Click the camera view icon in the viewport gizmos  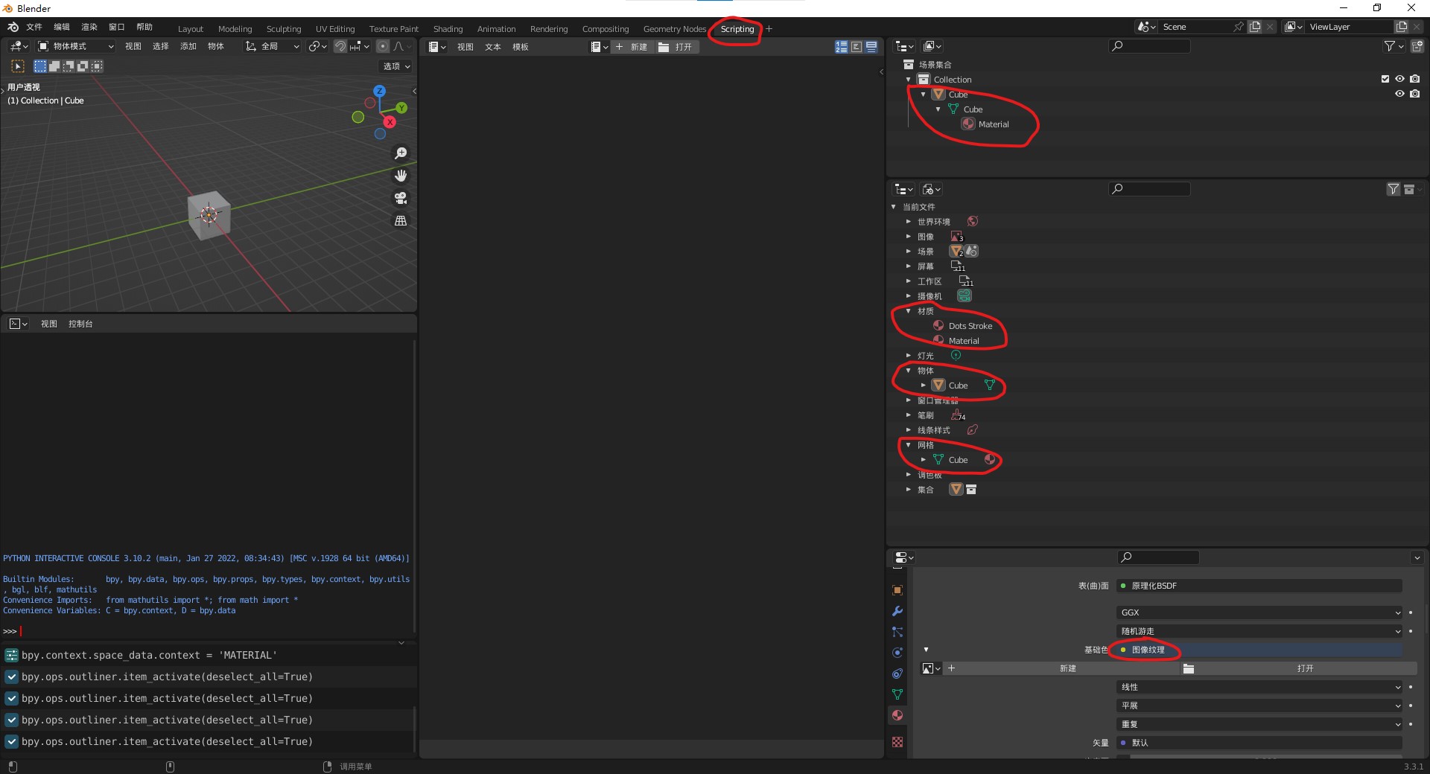401,198
